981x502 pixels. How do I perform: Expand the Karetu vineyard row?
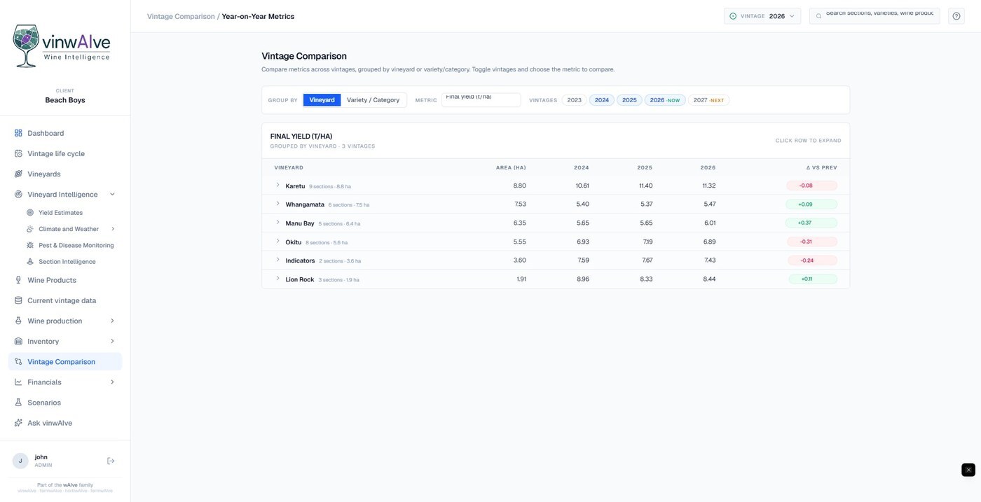(556, 186)
